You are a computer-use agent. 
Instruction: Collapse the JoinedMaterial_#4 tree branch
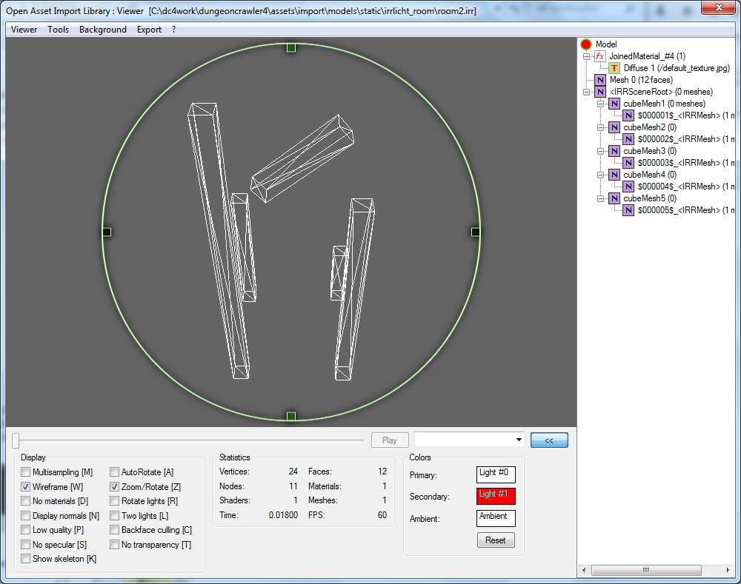pyautogui.click(x=586, y=56)
